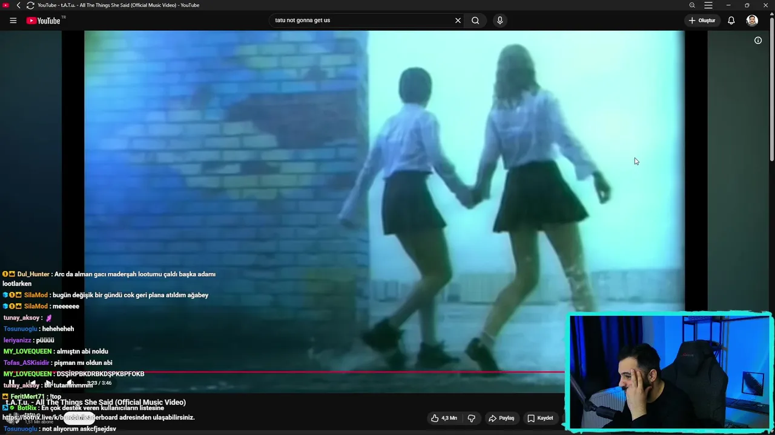The width and height of the screenshot is (775, 435).
Task: Click chat username Tofas_ASKisidir
Action: coord(26,363)
